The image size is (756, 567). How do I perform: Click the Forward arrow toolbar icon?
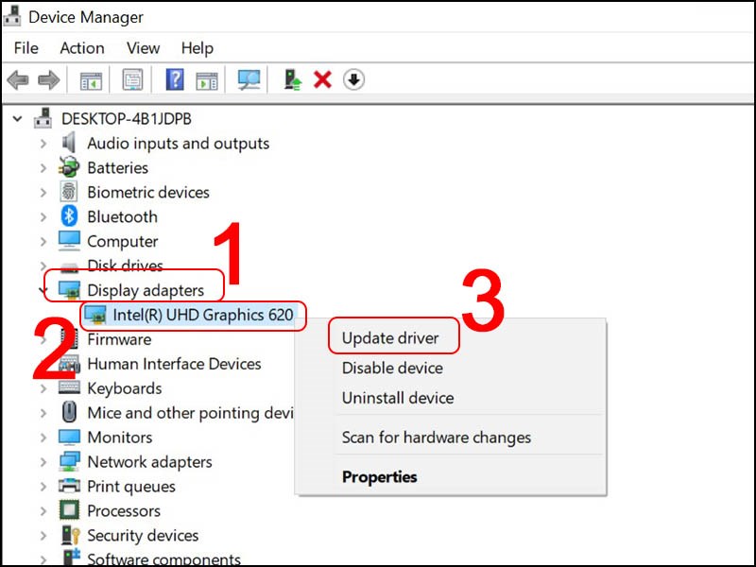[49, 79]
